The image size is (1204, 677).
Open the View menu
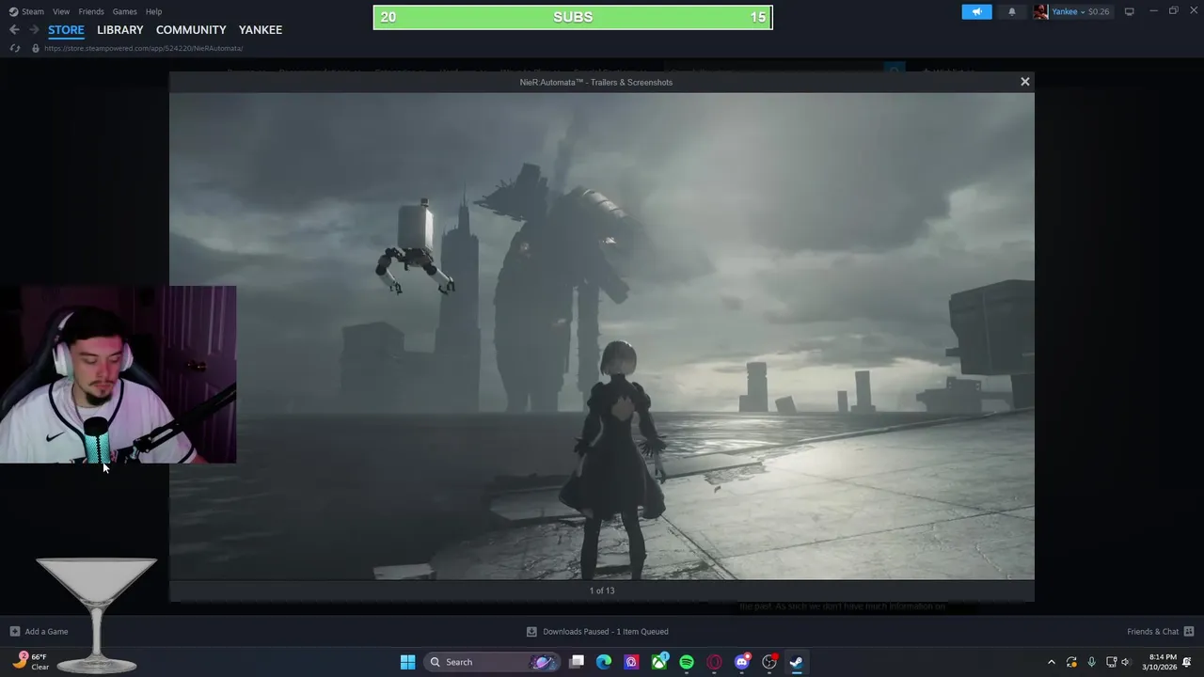[x=61, y=11]
